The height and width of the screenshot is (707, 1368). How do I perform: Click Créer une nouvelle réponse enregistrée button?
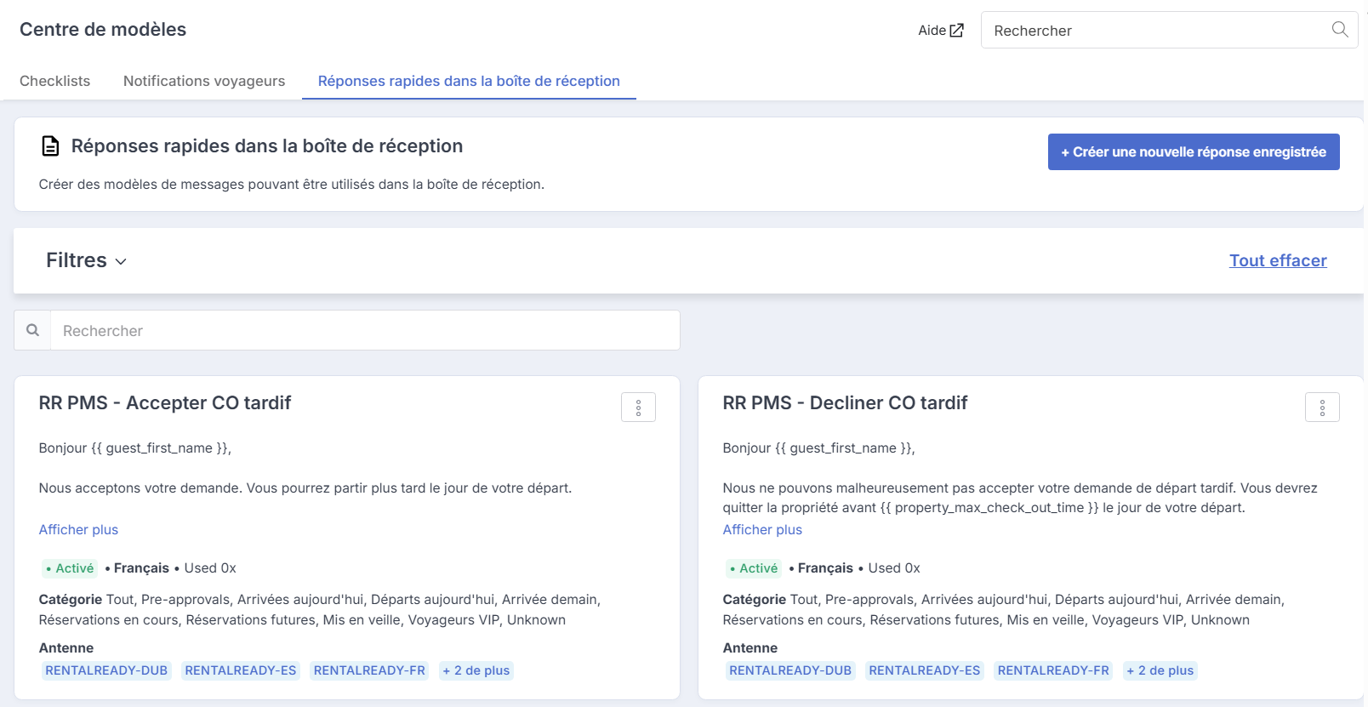pyautogui.click(x=1194, y=151)
